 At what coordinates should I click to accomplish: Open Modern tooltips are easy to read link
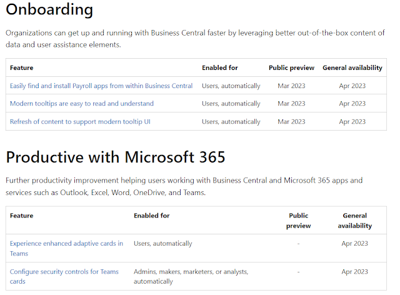pos(82,104)
